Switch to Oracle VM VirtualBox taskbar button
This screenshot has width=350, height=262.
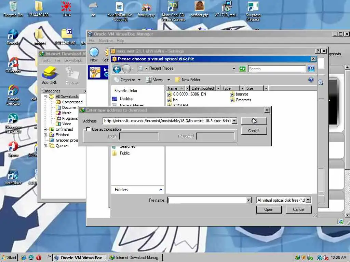(x=80, y=258)
